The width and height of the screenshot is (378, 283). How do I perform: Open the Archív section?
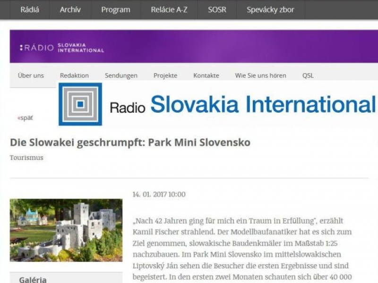[x=70, y=9]
